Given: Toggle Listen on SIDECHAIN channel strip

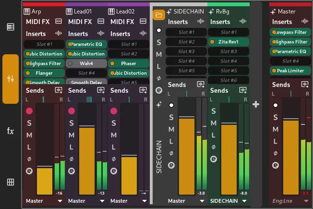Looking at the screenshot, I should pos(171,141).
